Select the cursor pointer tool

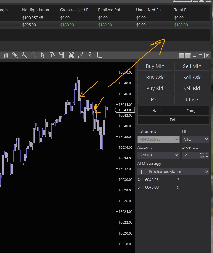tap(43, 55)
